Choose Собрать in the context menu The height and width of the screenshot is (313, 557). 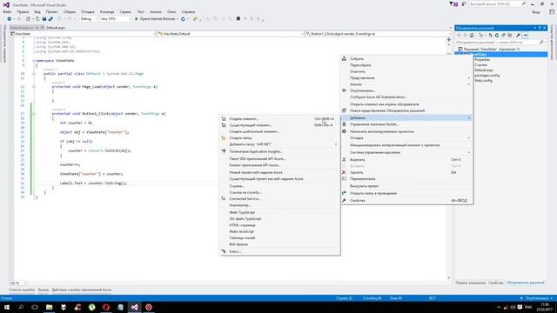point(406,58)
